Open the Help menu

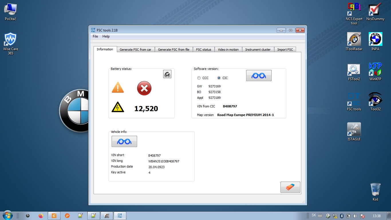[106, 36]
